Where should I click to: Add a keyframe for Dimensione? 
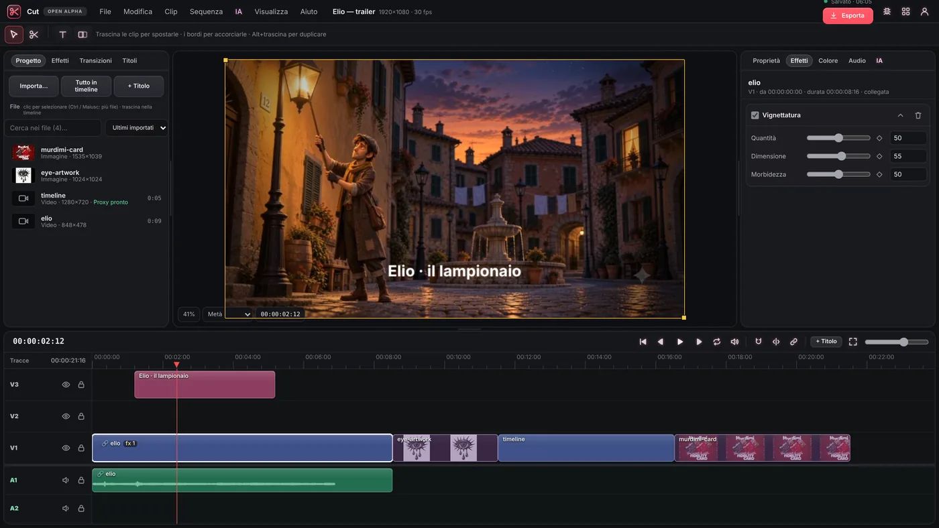(879, 156)
